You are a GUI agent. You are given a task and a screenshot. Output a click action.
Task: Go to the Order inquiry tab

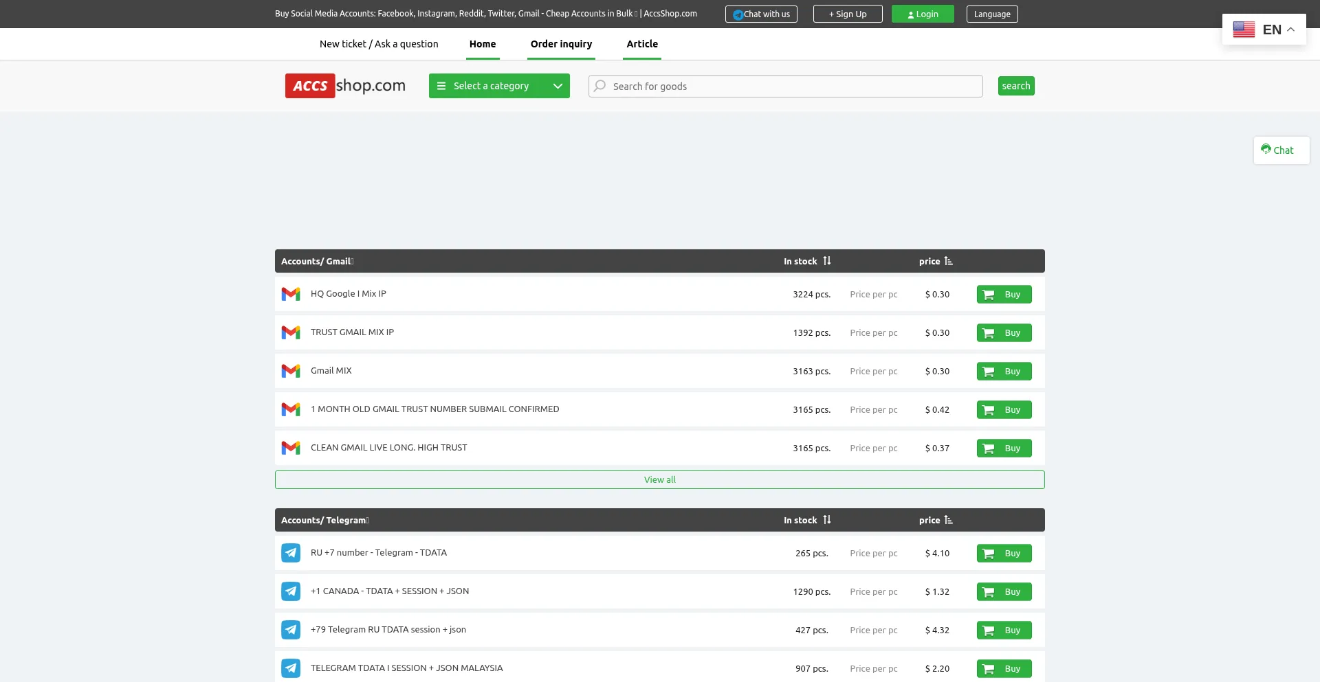[x=561, y=44]
